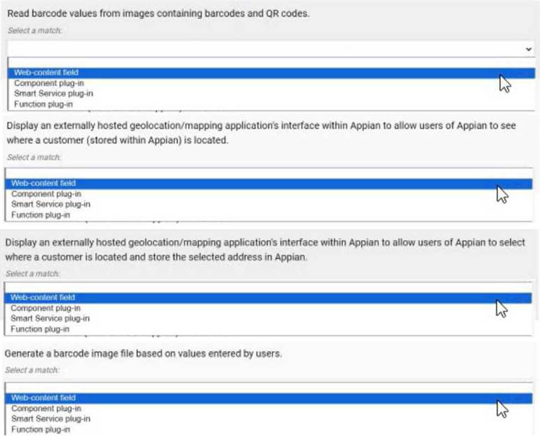Image resolution: width=540 pixels, height=436 pixels.
Task: Choose Web-content field for reading barcode values
Action: 271,73
